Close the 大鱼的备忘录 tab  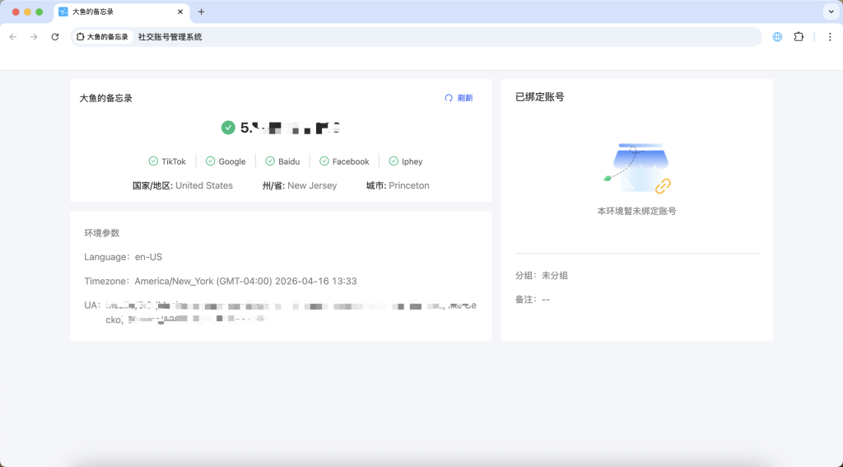click(x=180, y=12)
